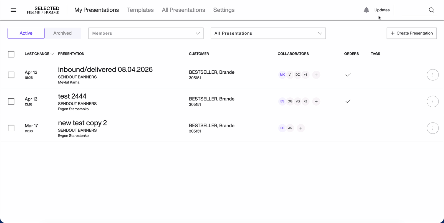The width and height of the screenshot is (444, 223).
Task: Open the All Presentations filter dropdown
Action: tap(268, 33)
